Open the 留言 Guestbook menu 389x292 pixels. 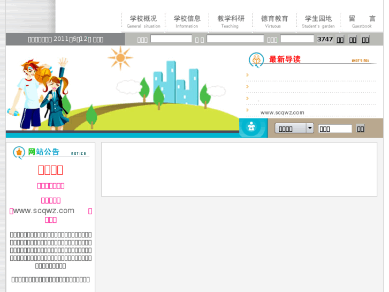click(362, 21)
